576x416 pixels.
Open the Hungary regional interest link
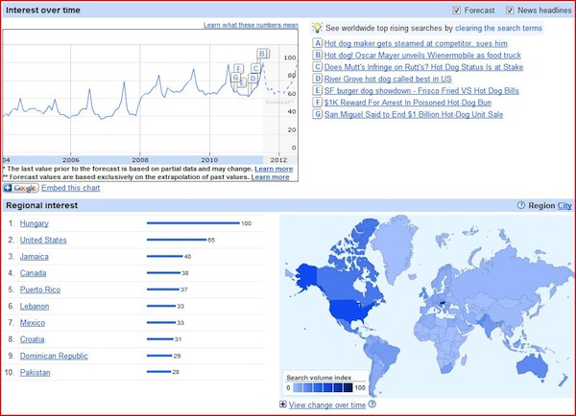click(36, 223)
